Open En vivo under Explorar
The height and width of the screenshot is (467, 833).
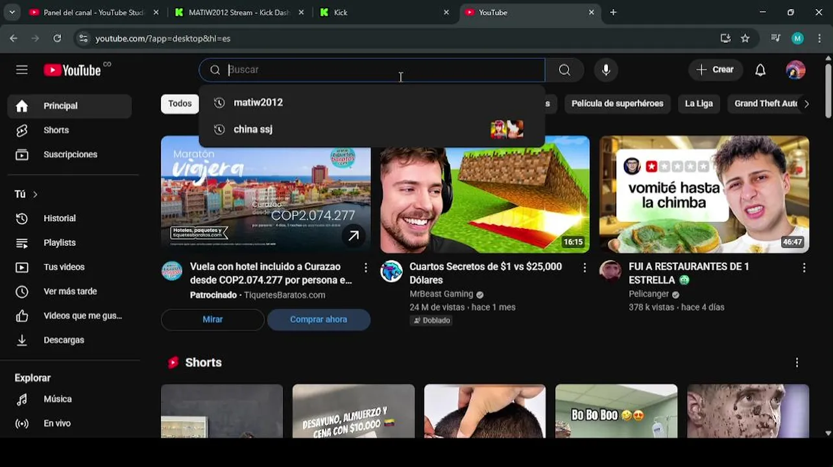(69, 424)
